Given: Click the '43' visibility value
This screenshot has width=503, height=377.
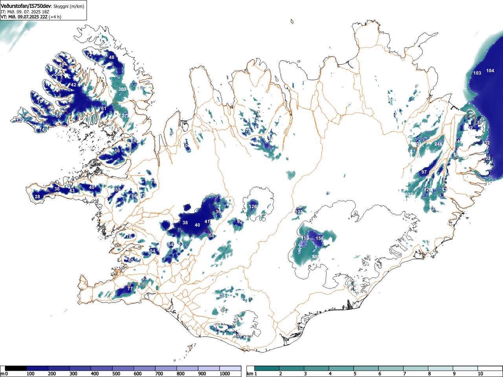Looking at the screenshot, I should pos(72,190).
